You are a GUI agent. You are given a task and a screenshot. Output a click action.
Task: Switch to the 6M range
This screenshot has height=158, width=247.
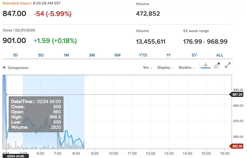[117, 55]
